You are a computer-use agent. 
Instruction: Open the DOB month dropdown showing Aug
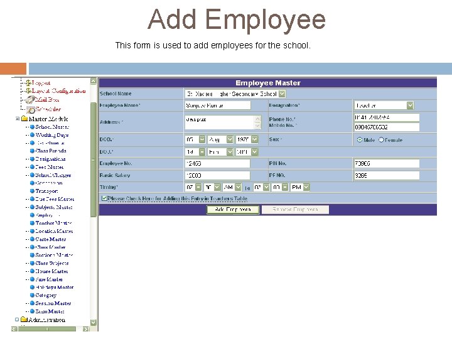(230, 139)
